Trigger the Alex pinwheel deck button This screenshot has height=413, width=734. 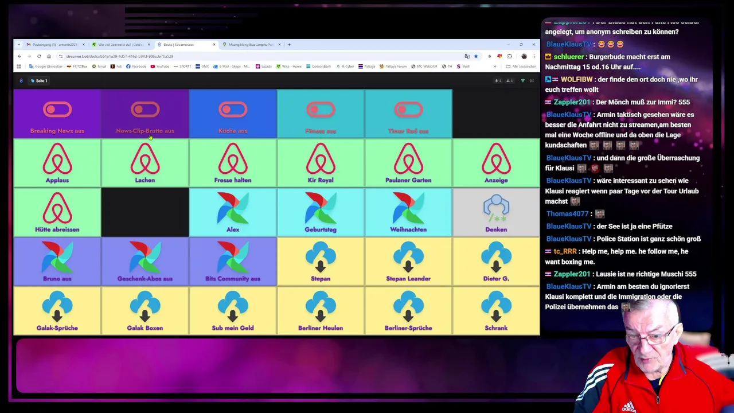coord(232,212)
